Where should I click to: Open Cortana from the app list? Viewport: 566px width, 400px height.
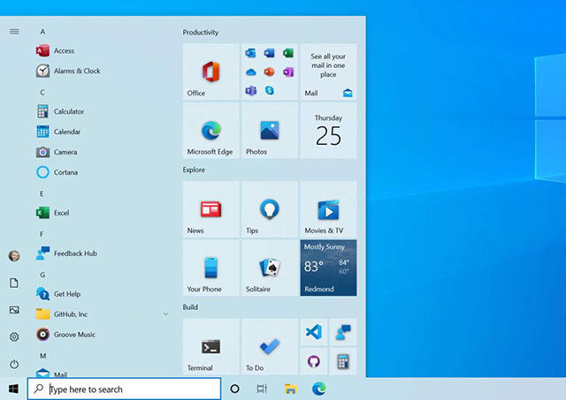101,172
